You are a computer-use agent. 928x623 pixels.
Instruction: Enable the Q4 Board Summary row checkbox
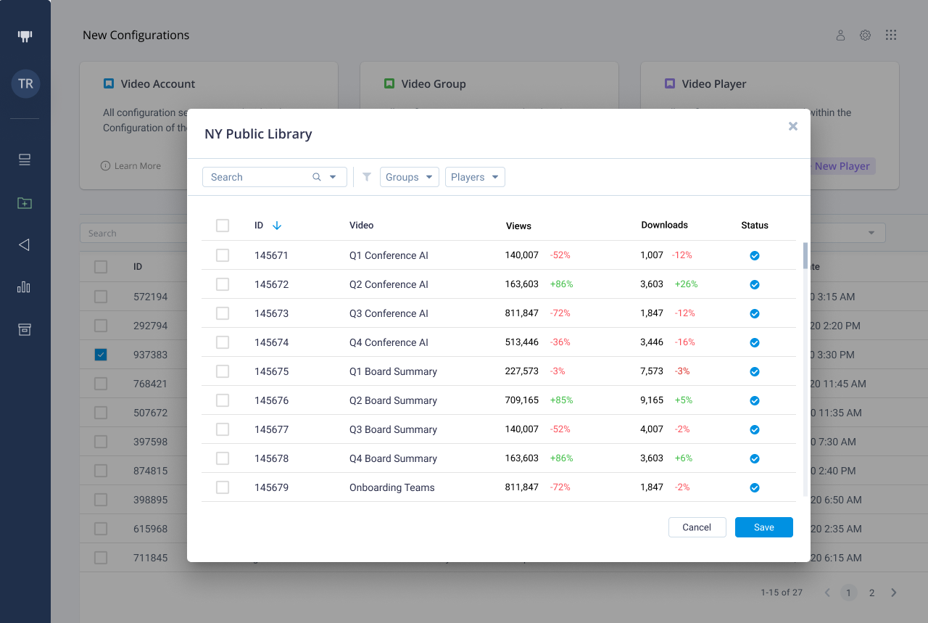pyautogui.click(x=223, y=458)
